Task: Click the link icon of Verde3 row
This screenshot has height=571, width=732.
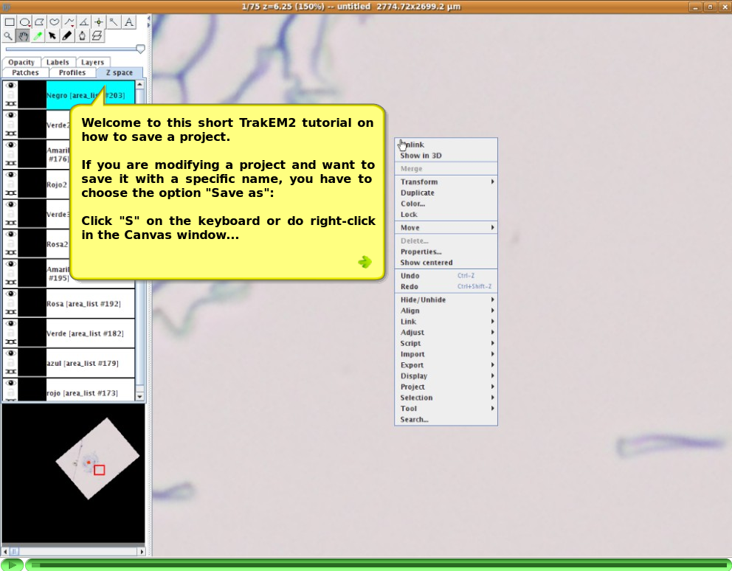Action: 11,223
